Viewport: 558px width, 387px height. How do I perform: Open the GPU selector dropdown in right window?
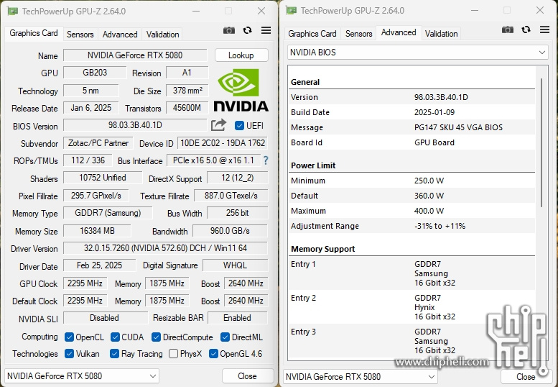coord(360,377)
